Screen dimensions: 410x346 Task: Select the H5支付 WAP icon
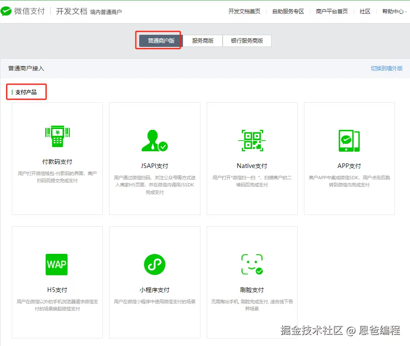(x=57, y=264)
